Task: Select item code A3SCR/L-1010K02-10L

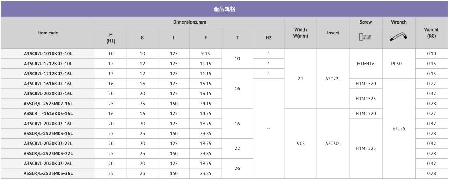Action: [48, 54]
